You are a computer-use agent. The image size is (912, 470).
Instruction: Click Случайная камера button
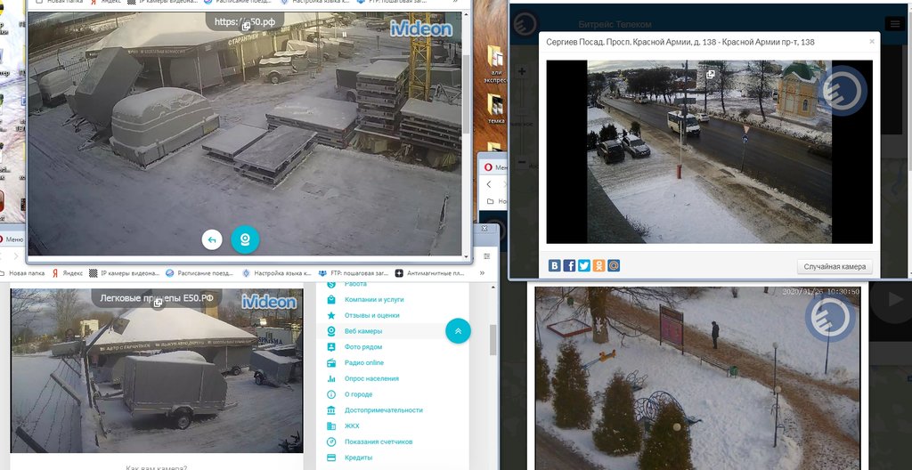[835, 266]
